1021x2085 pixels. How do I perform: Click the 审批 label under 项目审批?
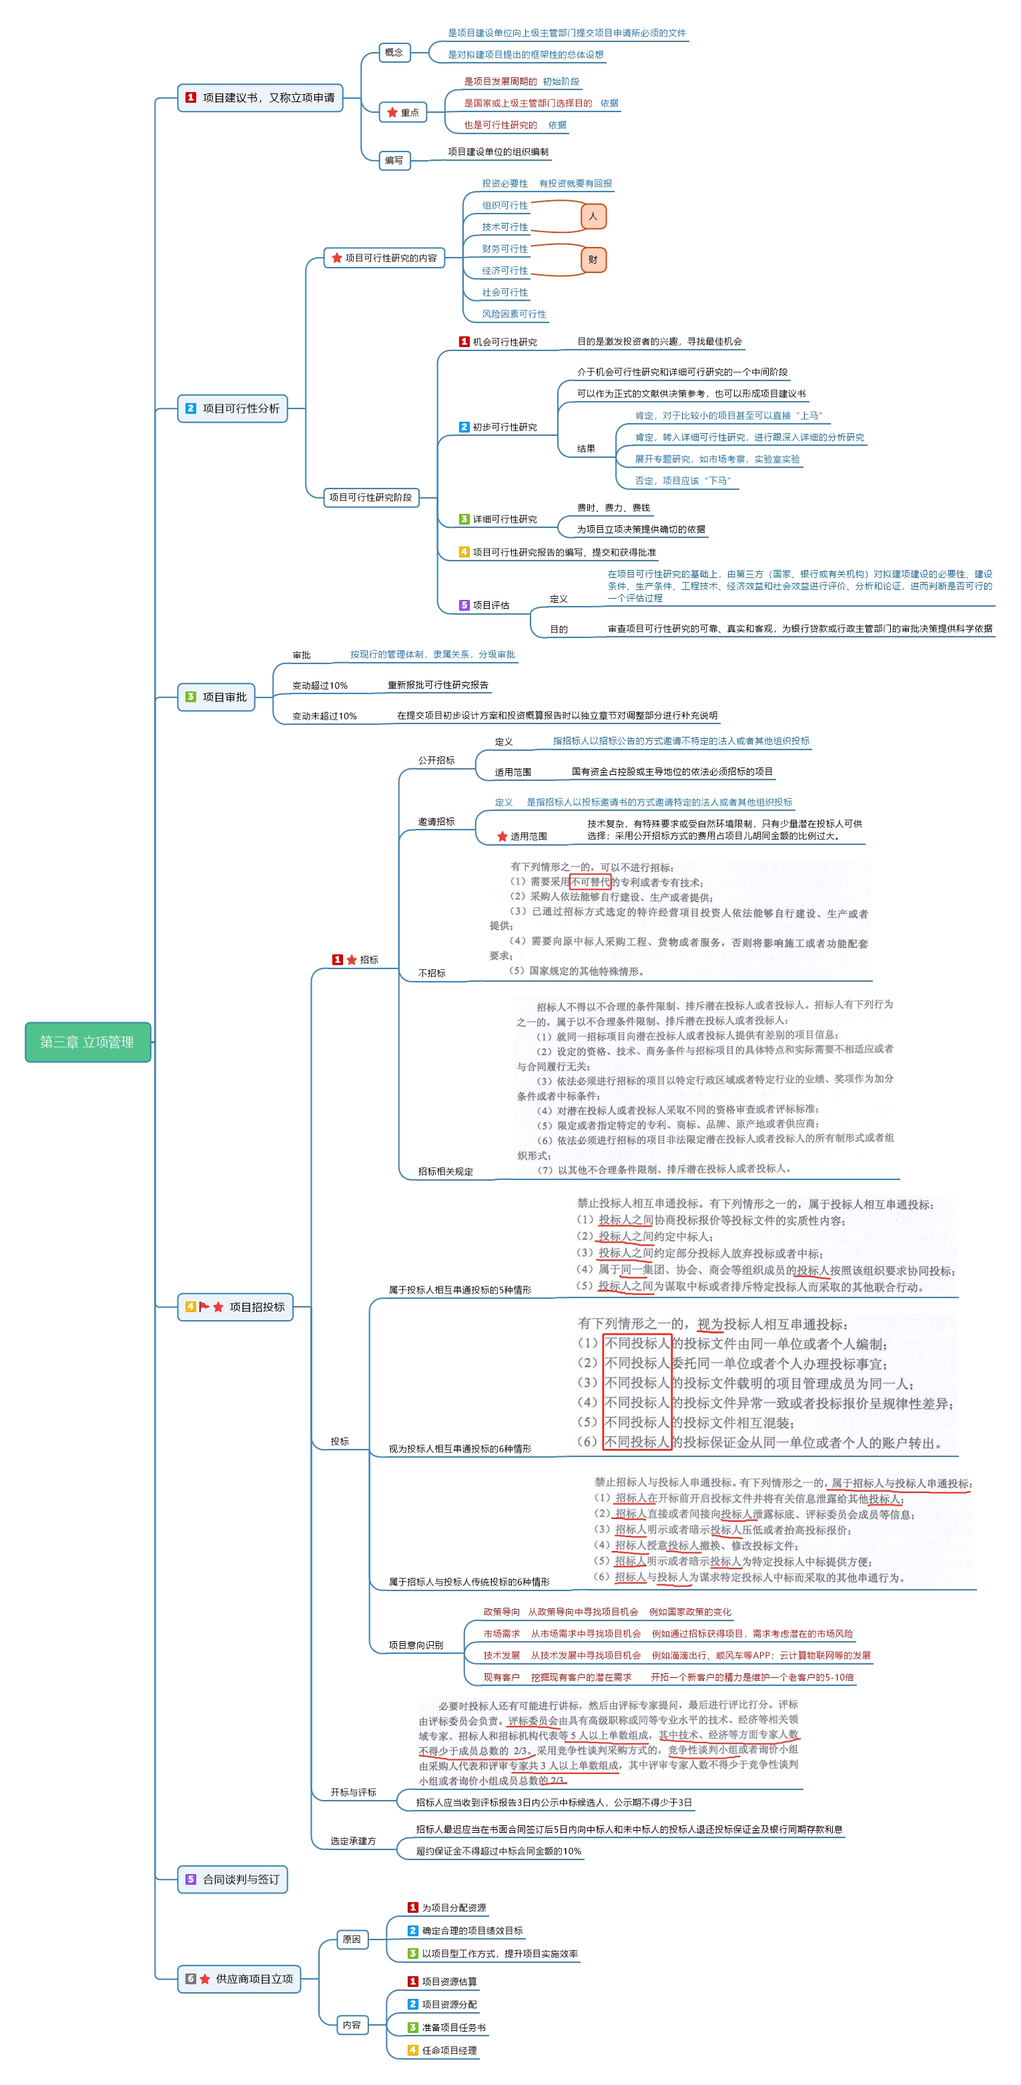[301, 655]
